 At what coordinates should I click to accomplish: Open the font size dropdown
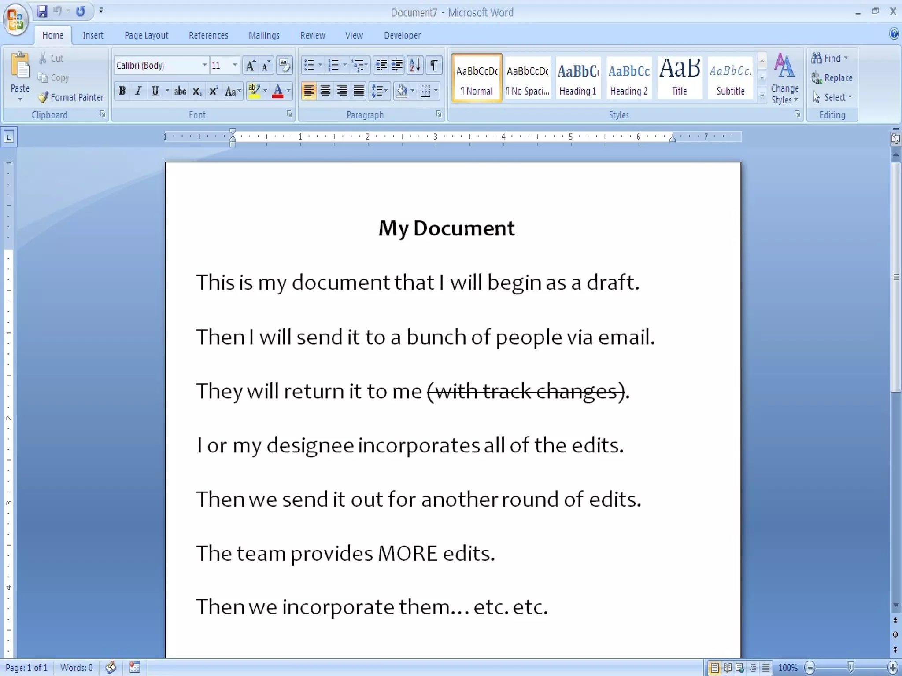[235, 66]
